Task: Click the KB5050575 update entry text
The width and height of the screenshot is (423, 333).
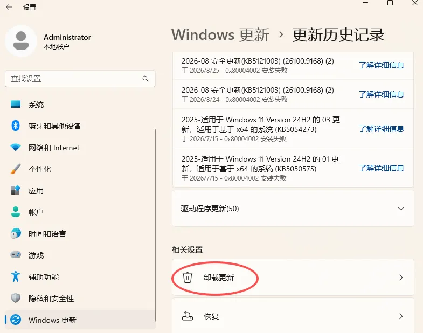Action: click(260, 164)
